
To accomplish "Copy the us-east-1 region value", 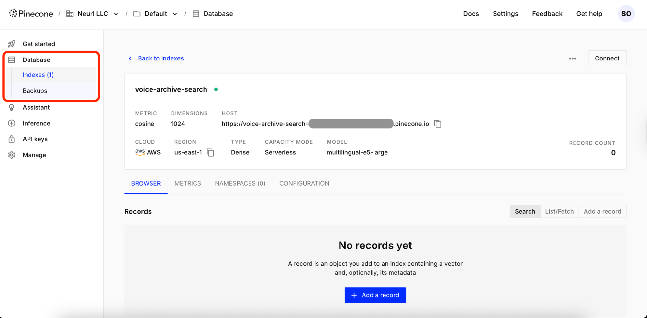I will 210,152.
